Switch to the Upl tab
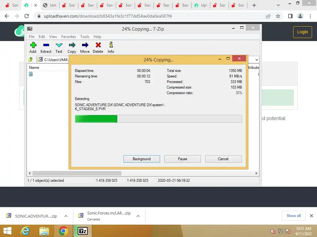The width and height of the screenshot is (317, 237). 200,5
